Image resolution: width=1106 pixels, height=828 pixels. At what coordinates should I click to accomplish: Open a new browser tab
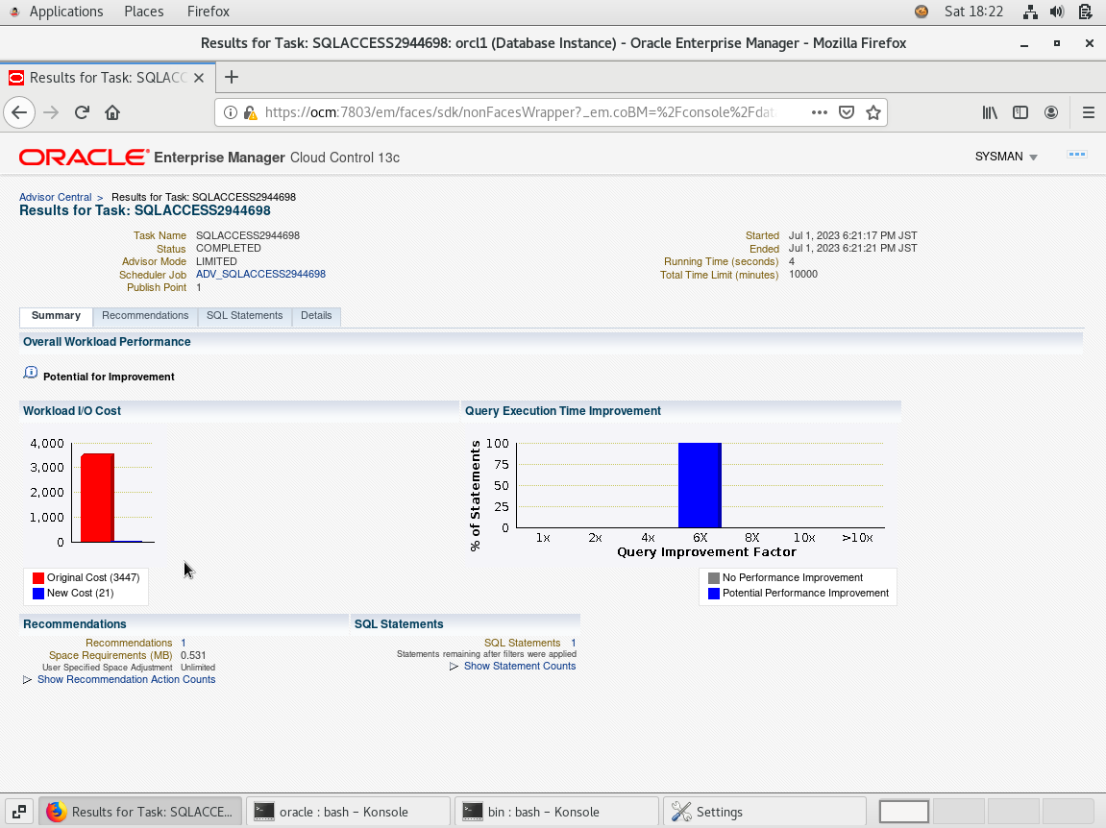(x=232, y=78)
